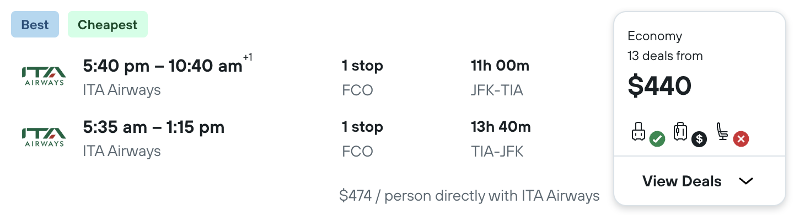This screenshot has width=794, height=215.
Task: Click the outbound ITA Airways logo
Action: coord(44,77)
